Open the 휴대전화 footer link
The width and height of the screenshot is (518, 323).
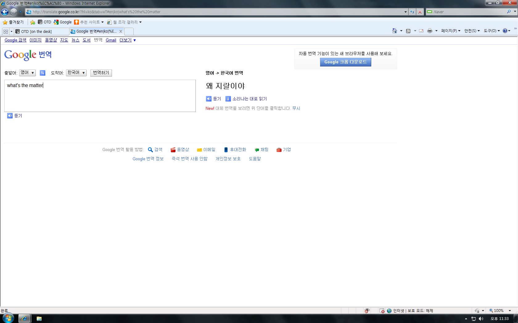(235, 150)
